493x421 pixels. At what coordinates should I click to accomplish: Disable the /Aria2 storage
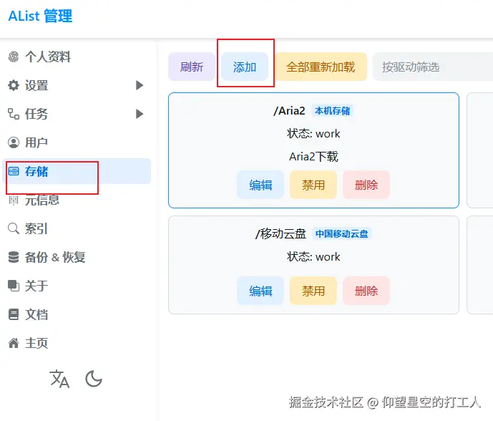pos(313,185)
